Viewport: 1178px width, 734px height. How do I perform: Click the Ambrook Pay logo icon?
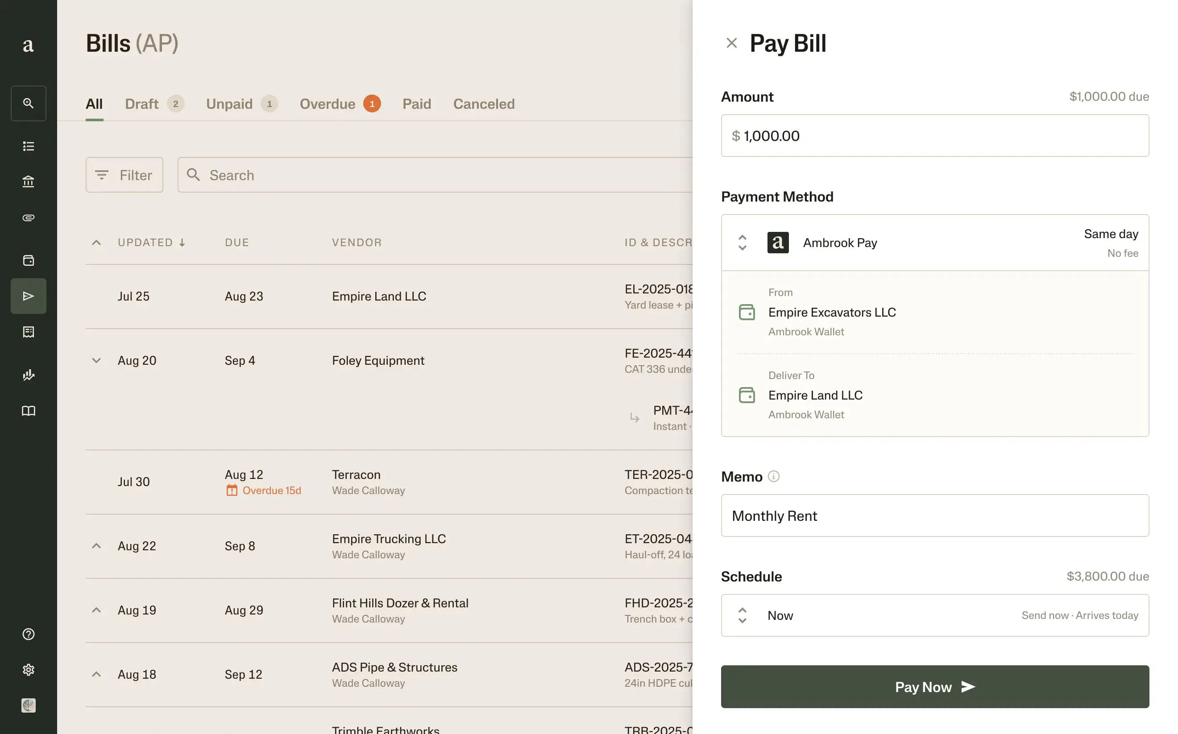coord(778,242)
